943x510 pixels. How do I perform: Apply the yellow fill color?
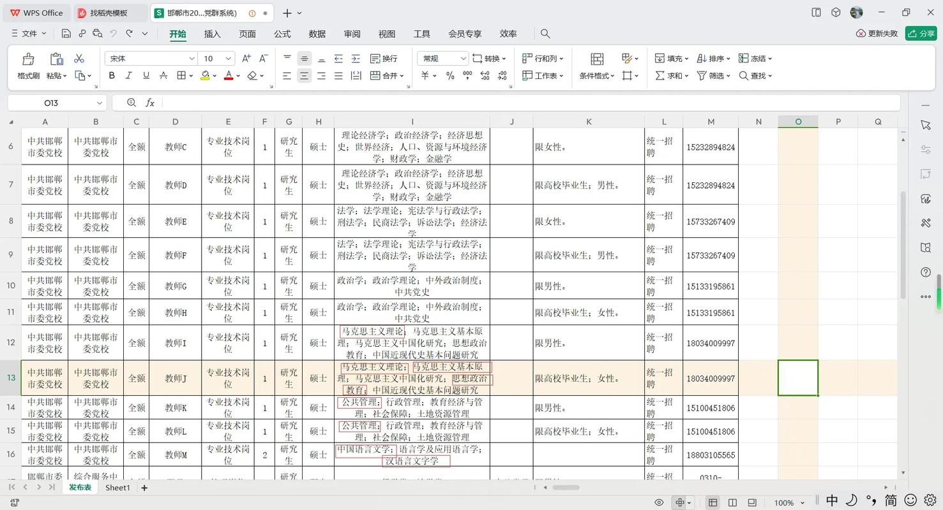click(x=205, y=76)
